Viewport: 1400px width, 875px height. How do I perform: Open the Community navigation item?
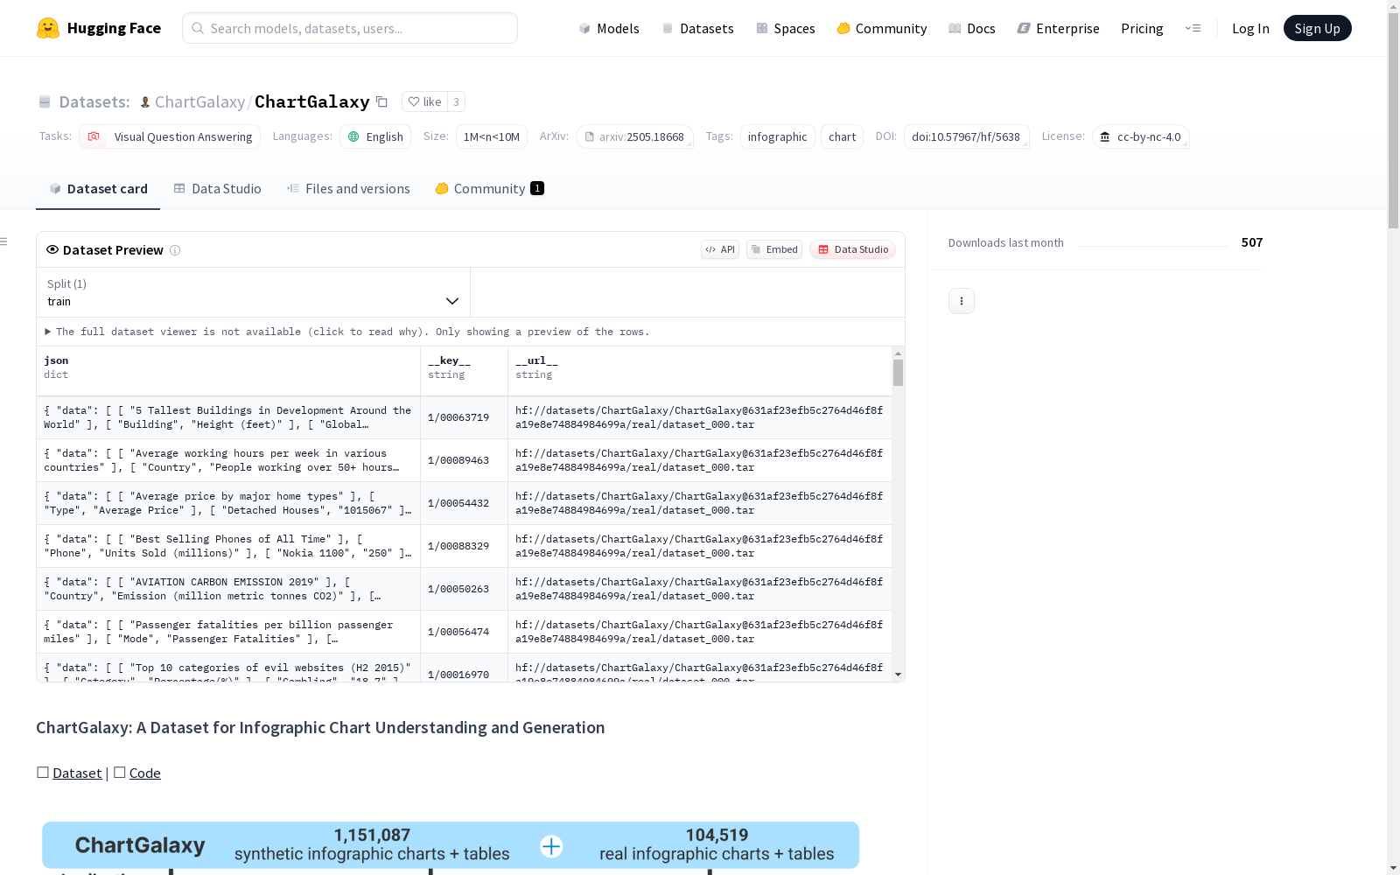click(x=882, y=28)
